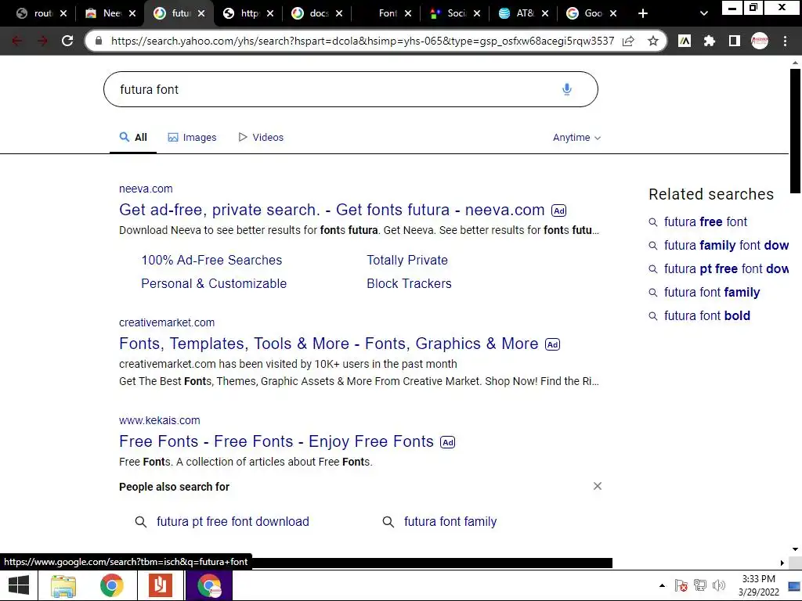Open the Extensions puzzle-piece menu
This screenshot has width=802, height=601.
pyautogui.click(x=709, y=41)
